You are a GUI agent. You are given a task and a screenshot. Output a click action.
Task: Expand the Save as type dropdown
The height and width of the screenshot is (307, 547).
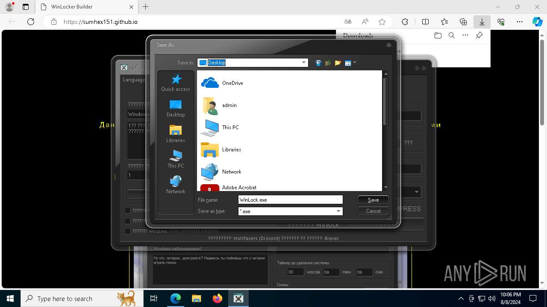[x=338, y=211]
